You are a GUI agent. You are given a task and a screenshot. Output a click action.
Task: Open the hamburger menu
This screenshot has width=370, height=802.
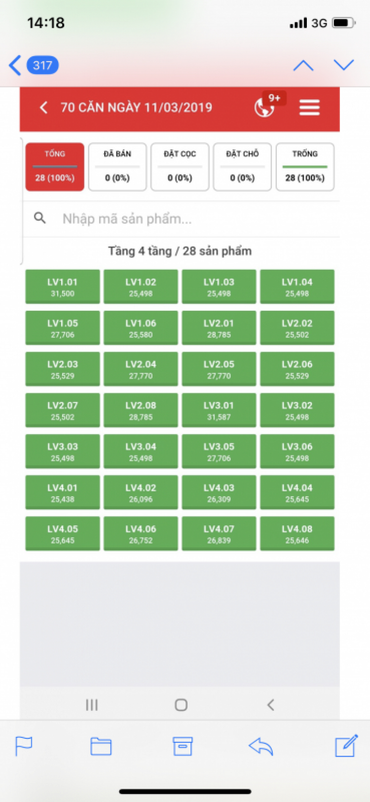(309, 107)
